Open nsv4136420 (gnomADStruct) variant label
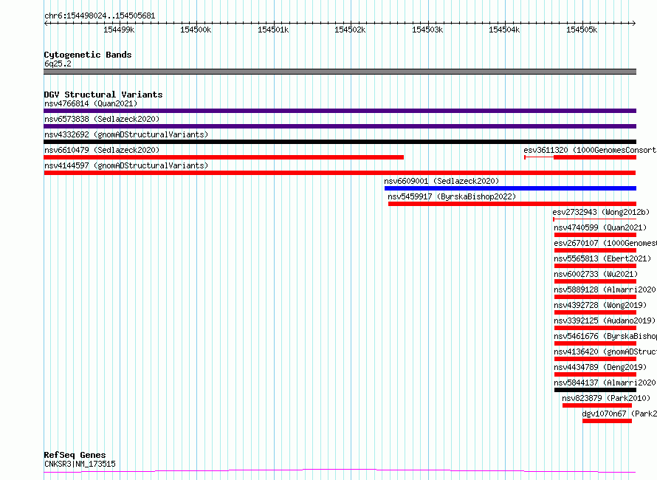 [605, 352]
